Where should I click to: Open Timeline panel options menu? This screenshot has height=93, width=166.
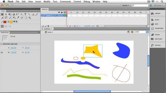tap(148, 9)
